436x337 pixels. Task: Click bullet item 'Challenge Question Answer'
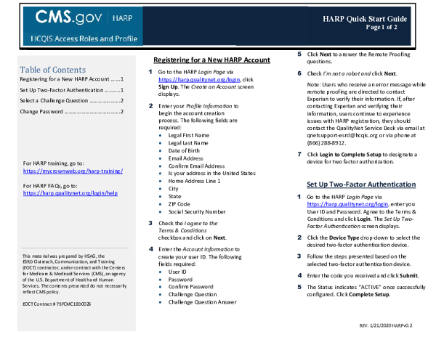coord(203,302)
